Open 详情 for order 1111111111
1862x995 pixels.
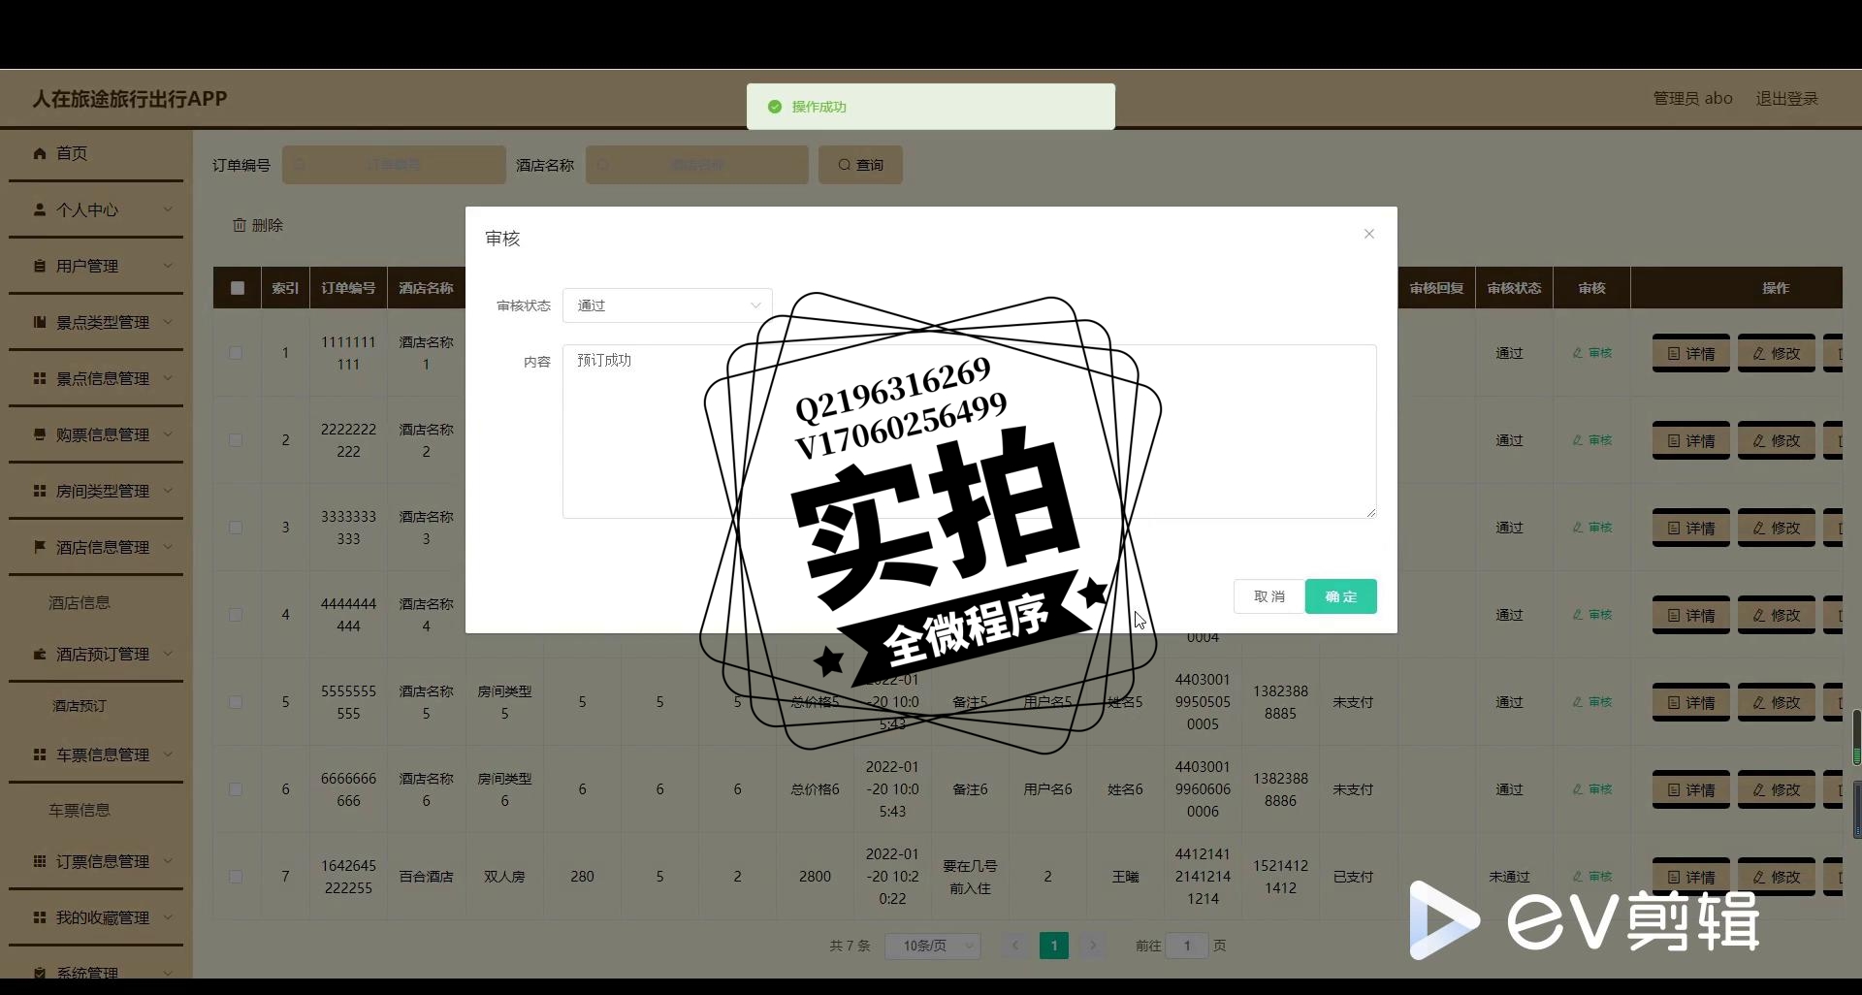tap(1690, 354)
